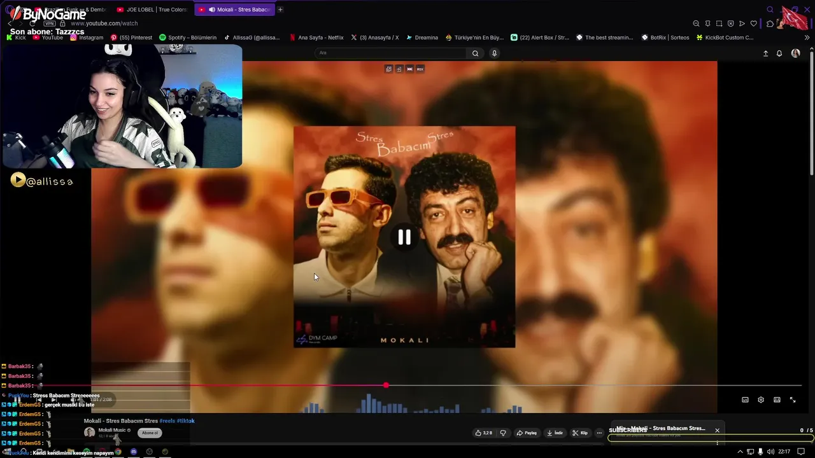Viewport: 815px width, 458px height.
Task: Toggle subtitles in the YouTube player
Action: (745, 399)
